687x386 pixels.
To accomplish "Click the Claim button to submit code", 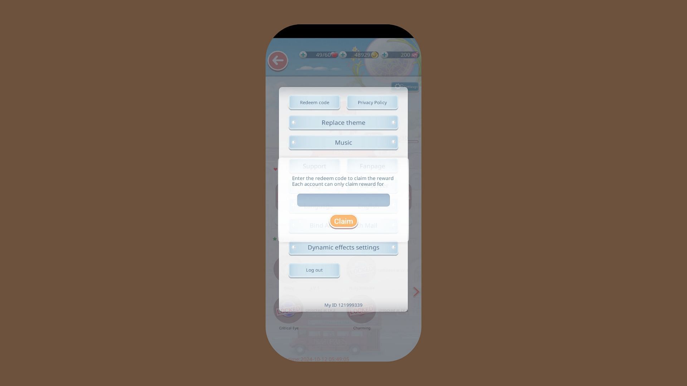I will coord(343,221).
